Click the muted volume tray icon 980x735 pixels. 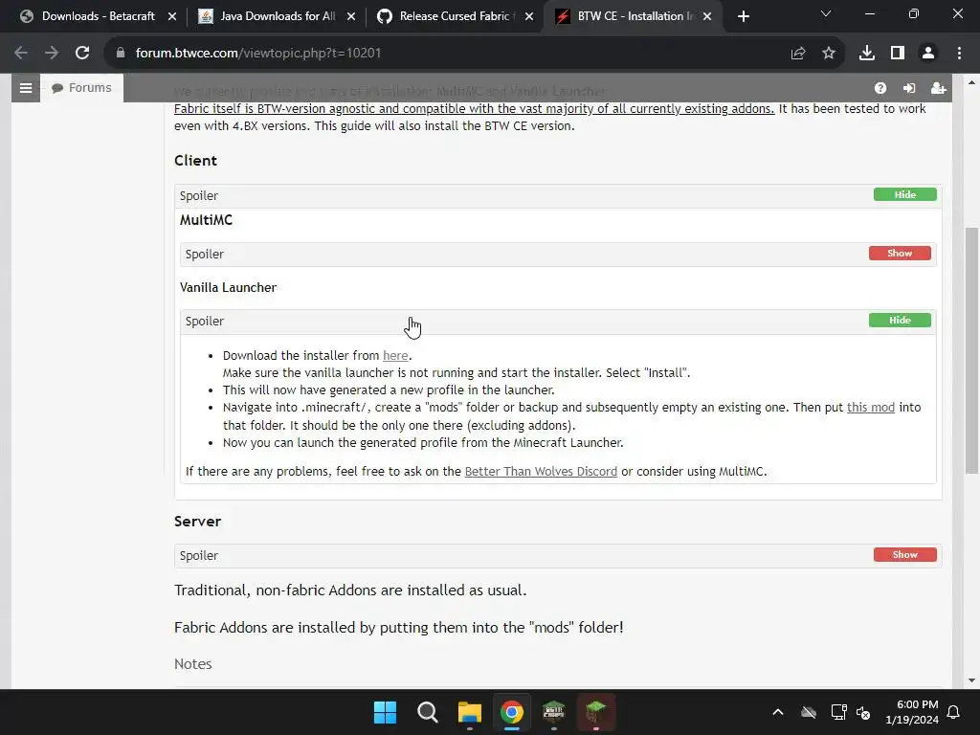coord(864,712)
